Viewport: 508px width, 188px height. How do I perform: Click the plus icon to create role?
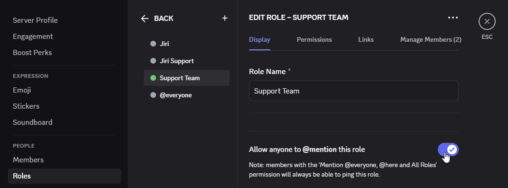(224, 18)
